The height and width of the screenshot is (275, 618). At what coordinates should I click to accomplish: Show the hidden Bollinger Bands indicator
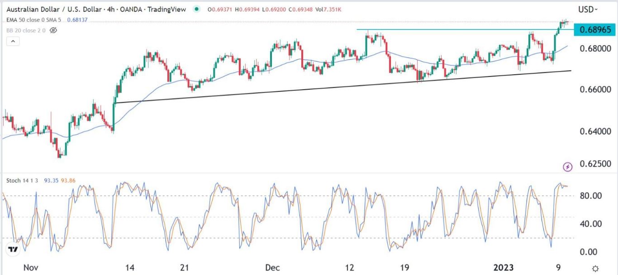tap(53, 30)
